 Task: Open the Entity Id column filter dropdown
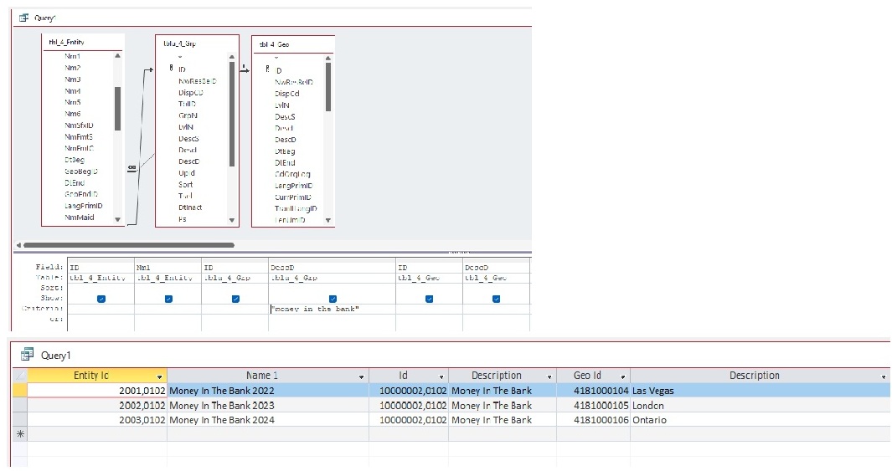(x=159, y=376)
